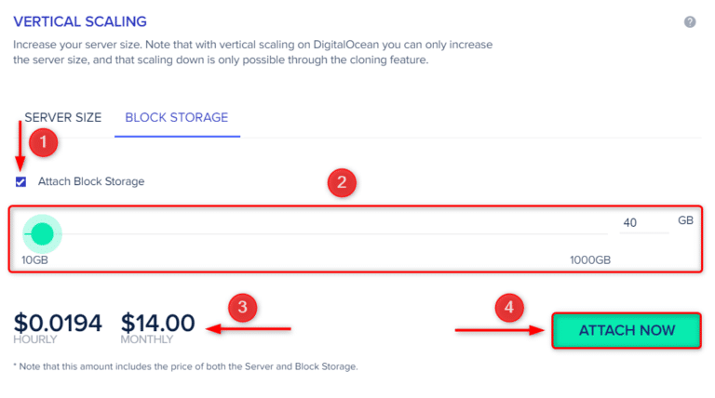Image resolution: width=715 pixels, height=398 pixels.
Task: Click the red annotation circle numbered 4
Action: pos(508,306)
